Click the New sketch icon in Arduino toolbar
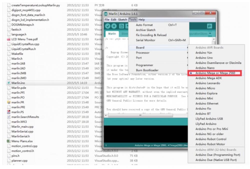Screen dimensions: 250x169 pyautogui.click(x=121, y=26)
